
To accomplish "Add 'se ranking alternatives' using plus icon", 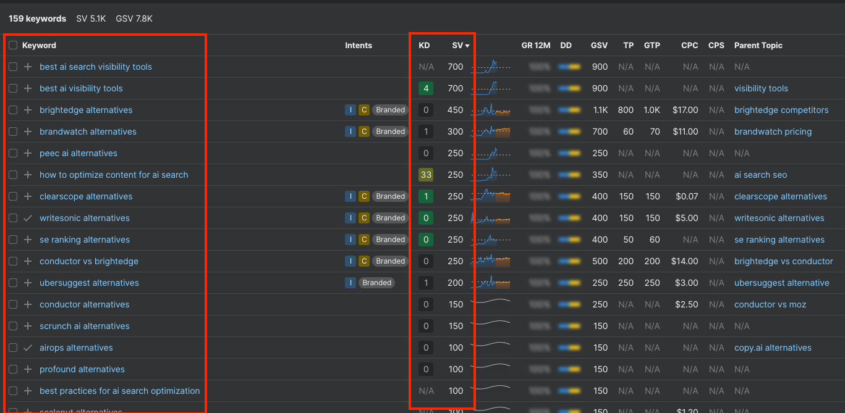I will pyautogui.click(x=28, y=240).
